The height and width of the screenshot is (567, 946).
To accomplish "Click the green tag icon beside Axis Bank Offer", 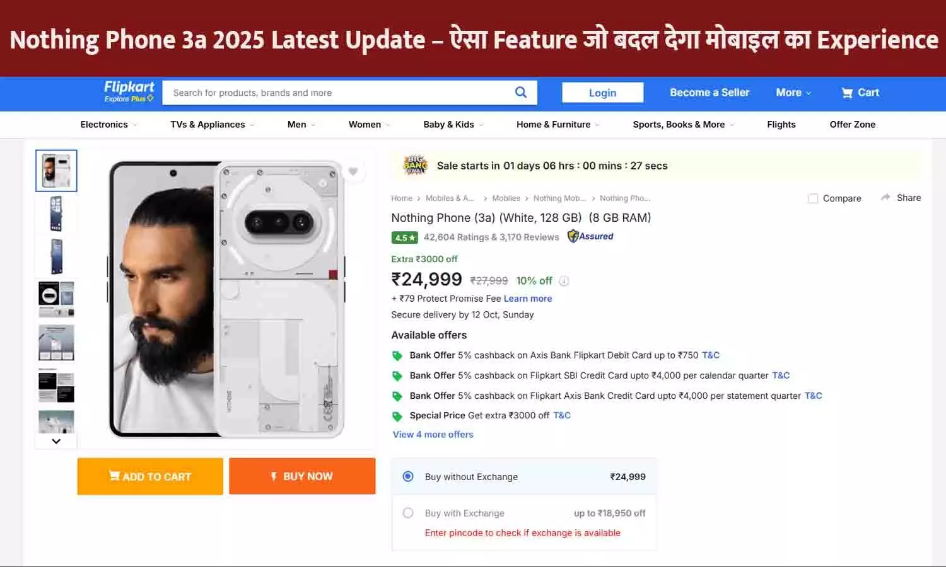I will 397,355.
